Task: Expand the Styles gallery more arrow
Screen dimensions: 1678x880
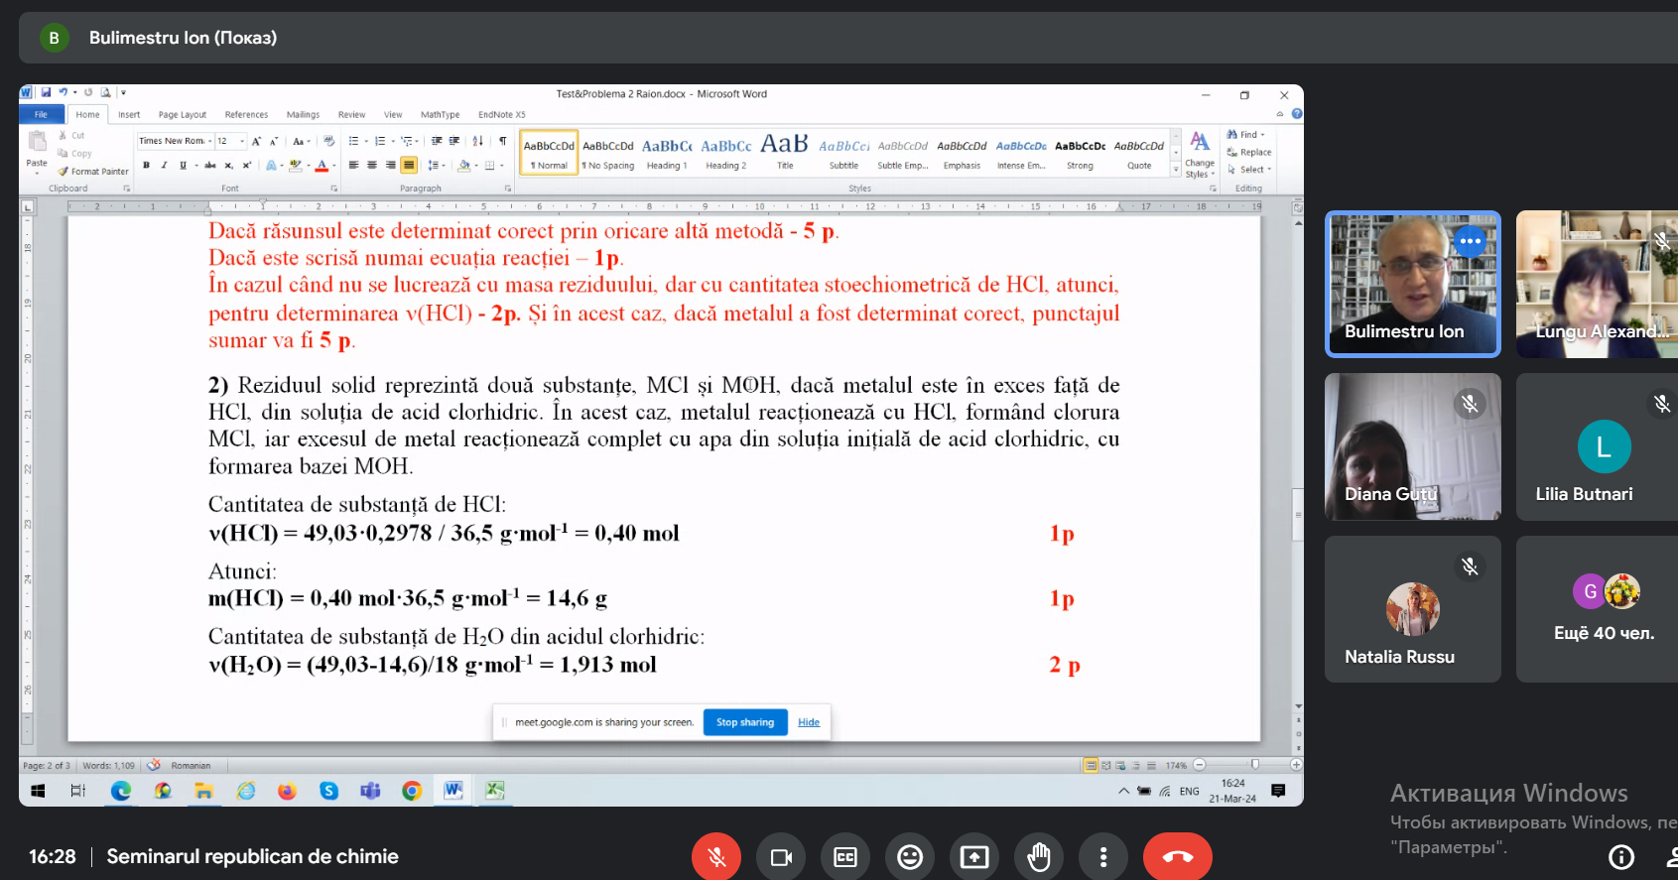Action: point(1176,171)
